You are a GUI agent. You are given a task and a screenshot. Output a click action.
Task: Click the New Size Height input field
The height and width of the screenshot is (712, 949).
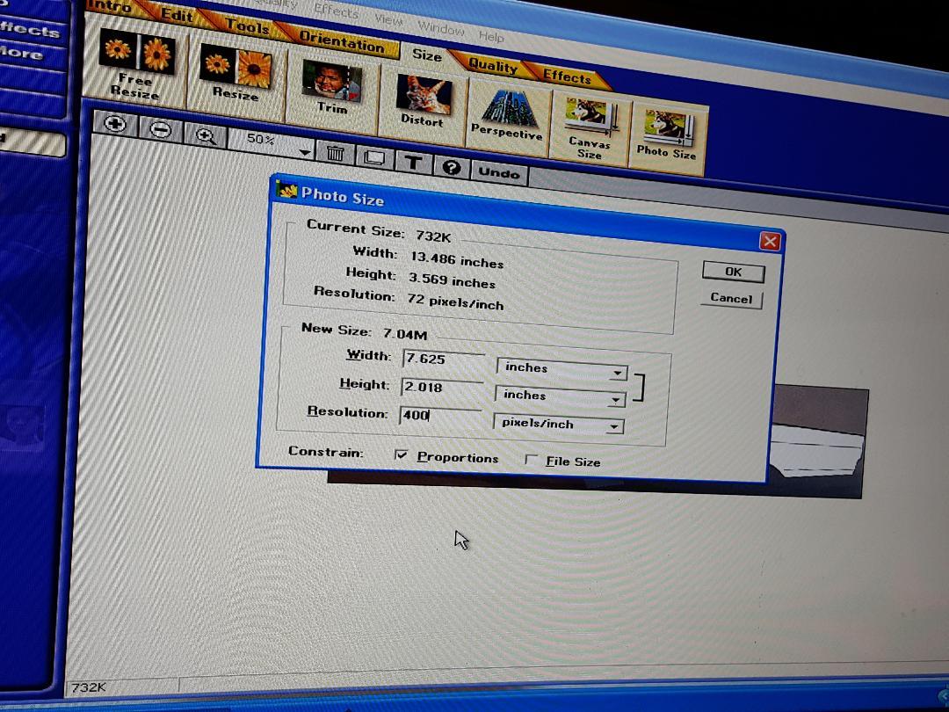click(x=442, y=388)
